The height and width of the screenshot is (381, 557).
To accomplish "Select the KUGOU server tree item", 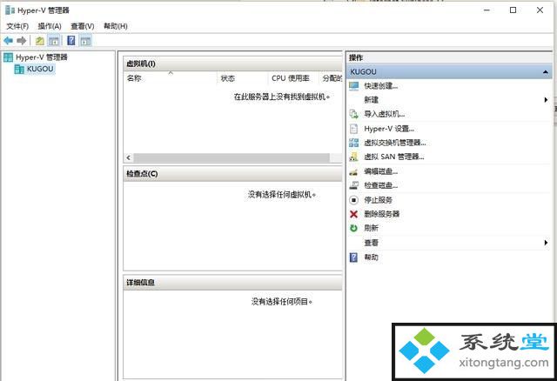I will click(x=40, y=69).
